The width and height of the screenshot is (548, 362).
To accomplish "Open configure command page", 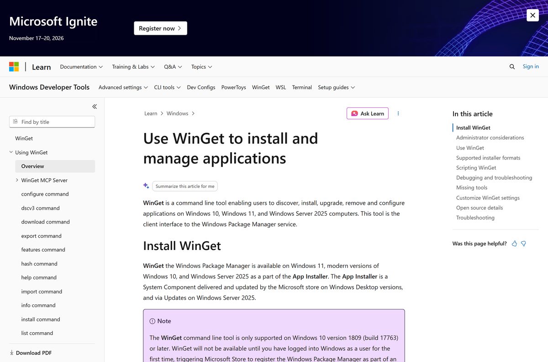I will [45, 194].
